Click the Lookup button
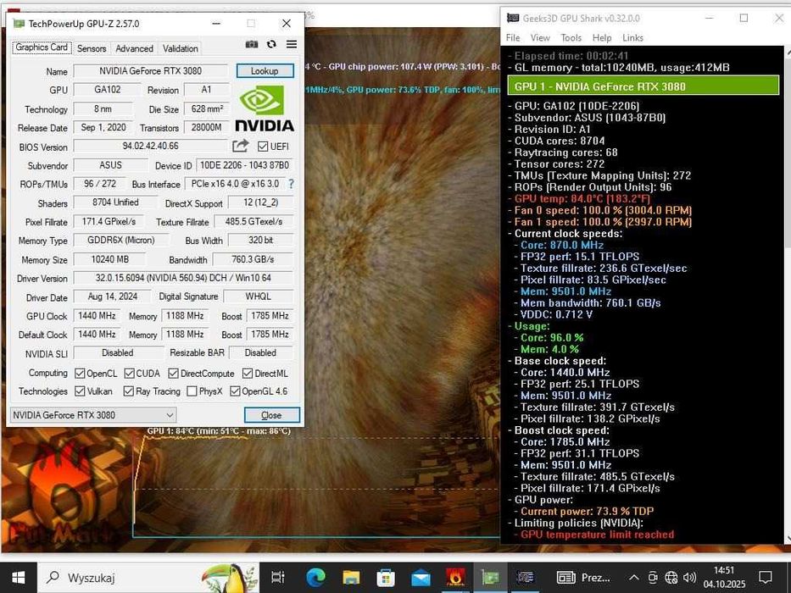 (x=265, y=71)
